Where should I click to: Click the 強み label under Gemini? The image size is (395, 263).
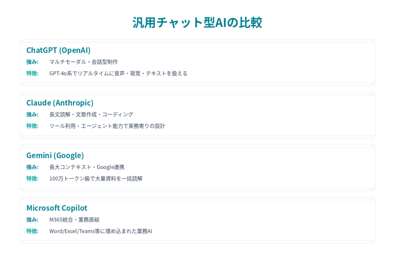coord(32,167)
